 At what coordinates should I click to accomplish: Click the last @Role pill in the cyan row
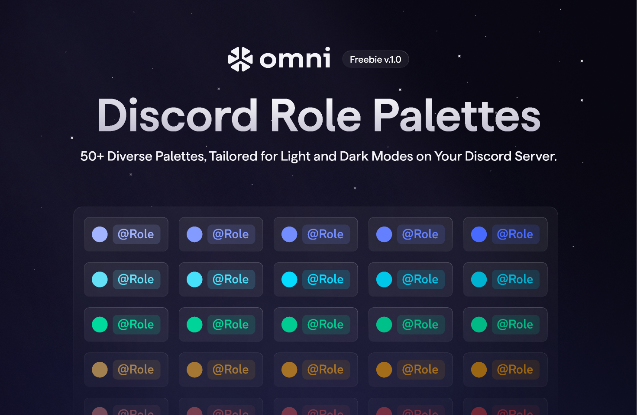point(516,279)
